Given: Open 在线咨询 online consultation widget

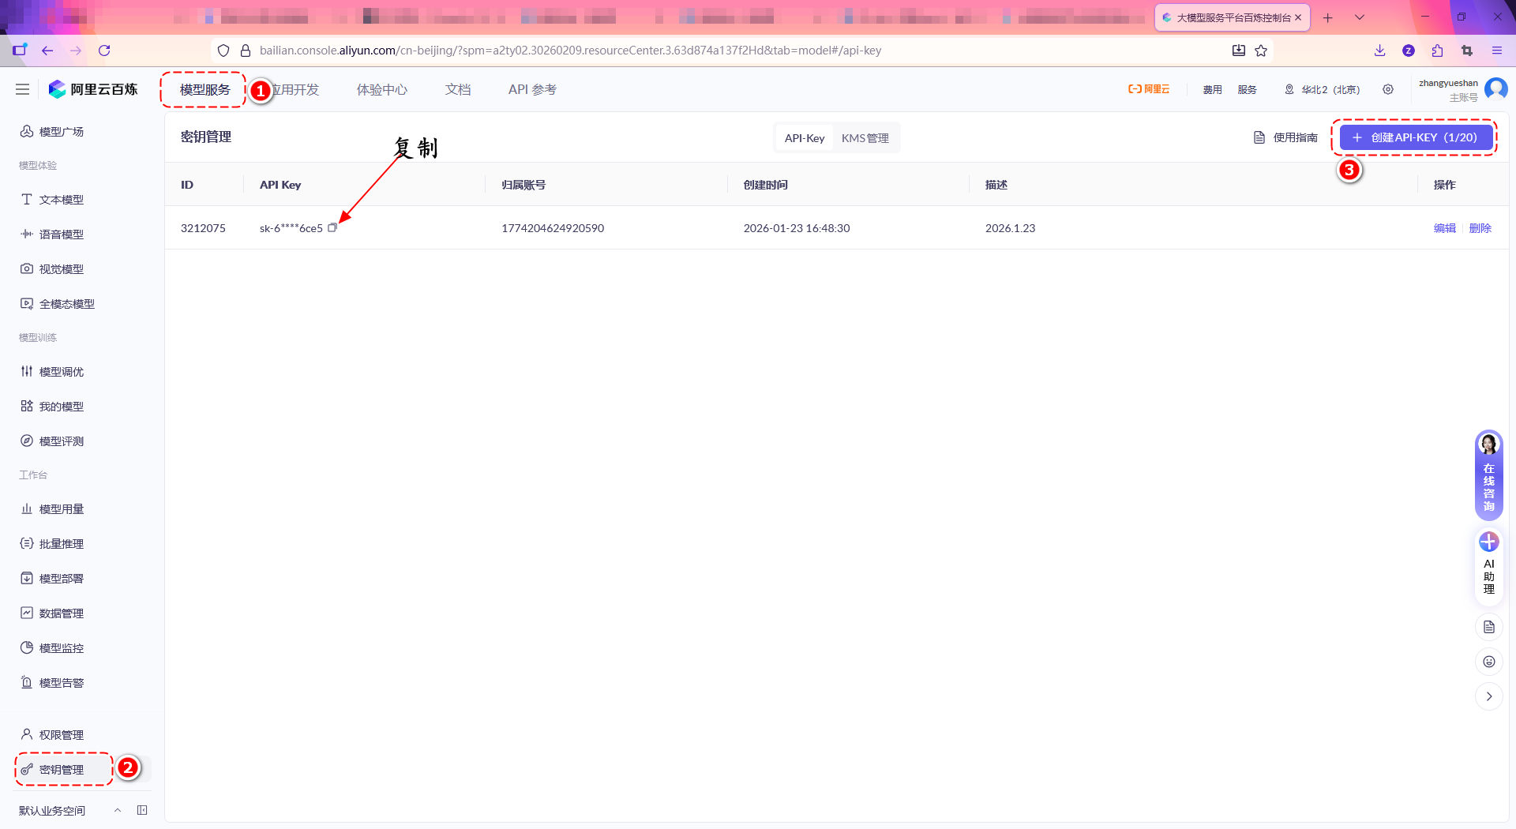Looking at the screenshot, I should 1489,475.
